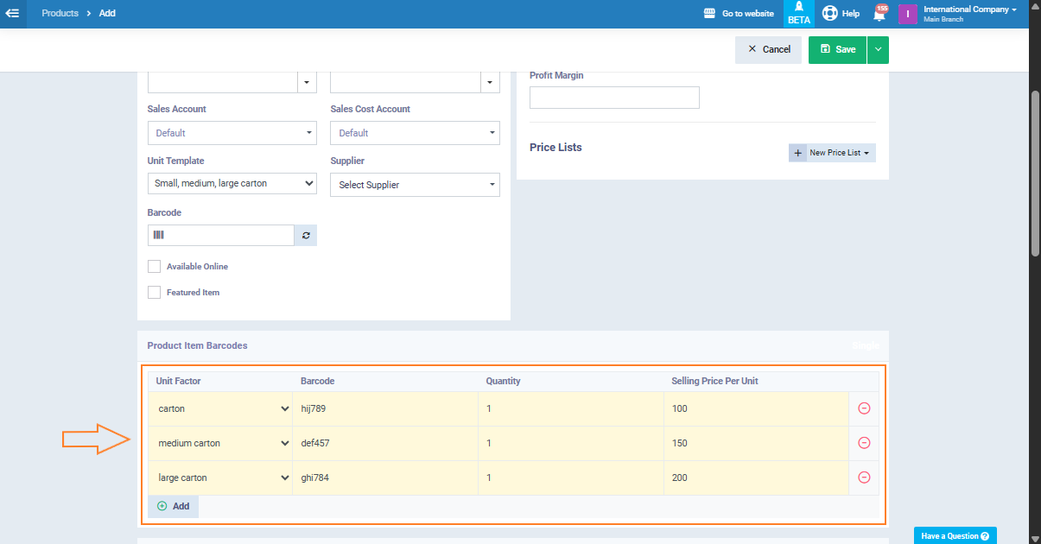Check the Featured Item checkbox

tap(155, 293)
